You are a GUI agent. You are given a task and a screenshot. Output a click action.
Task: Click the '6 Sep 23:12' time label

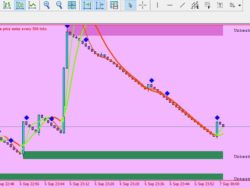[79, 184]
